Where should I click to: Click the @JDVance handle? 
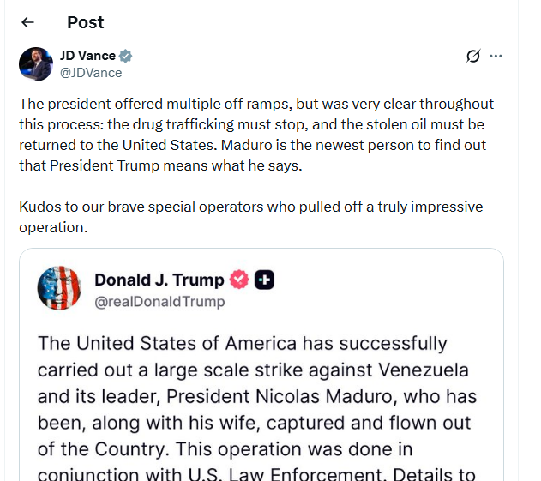[91, 73]
